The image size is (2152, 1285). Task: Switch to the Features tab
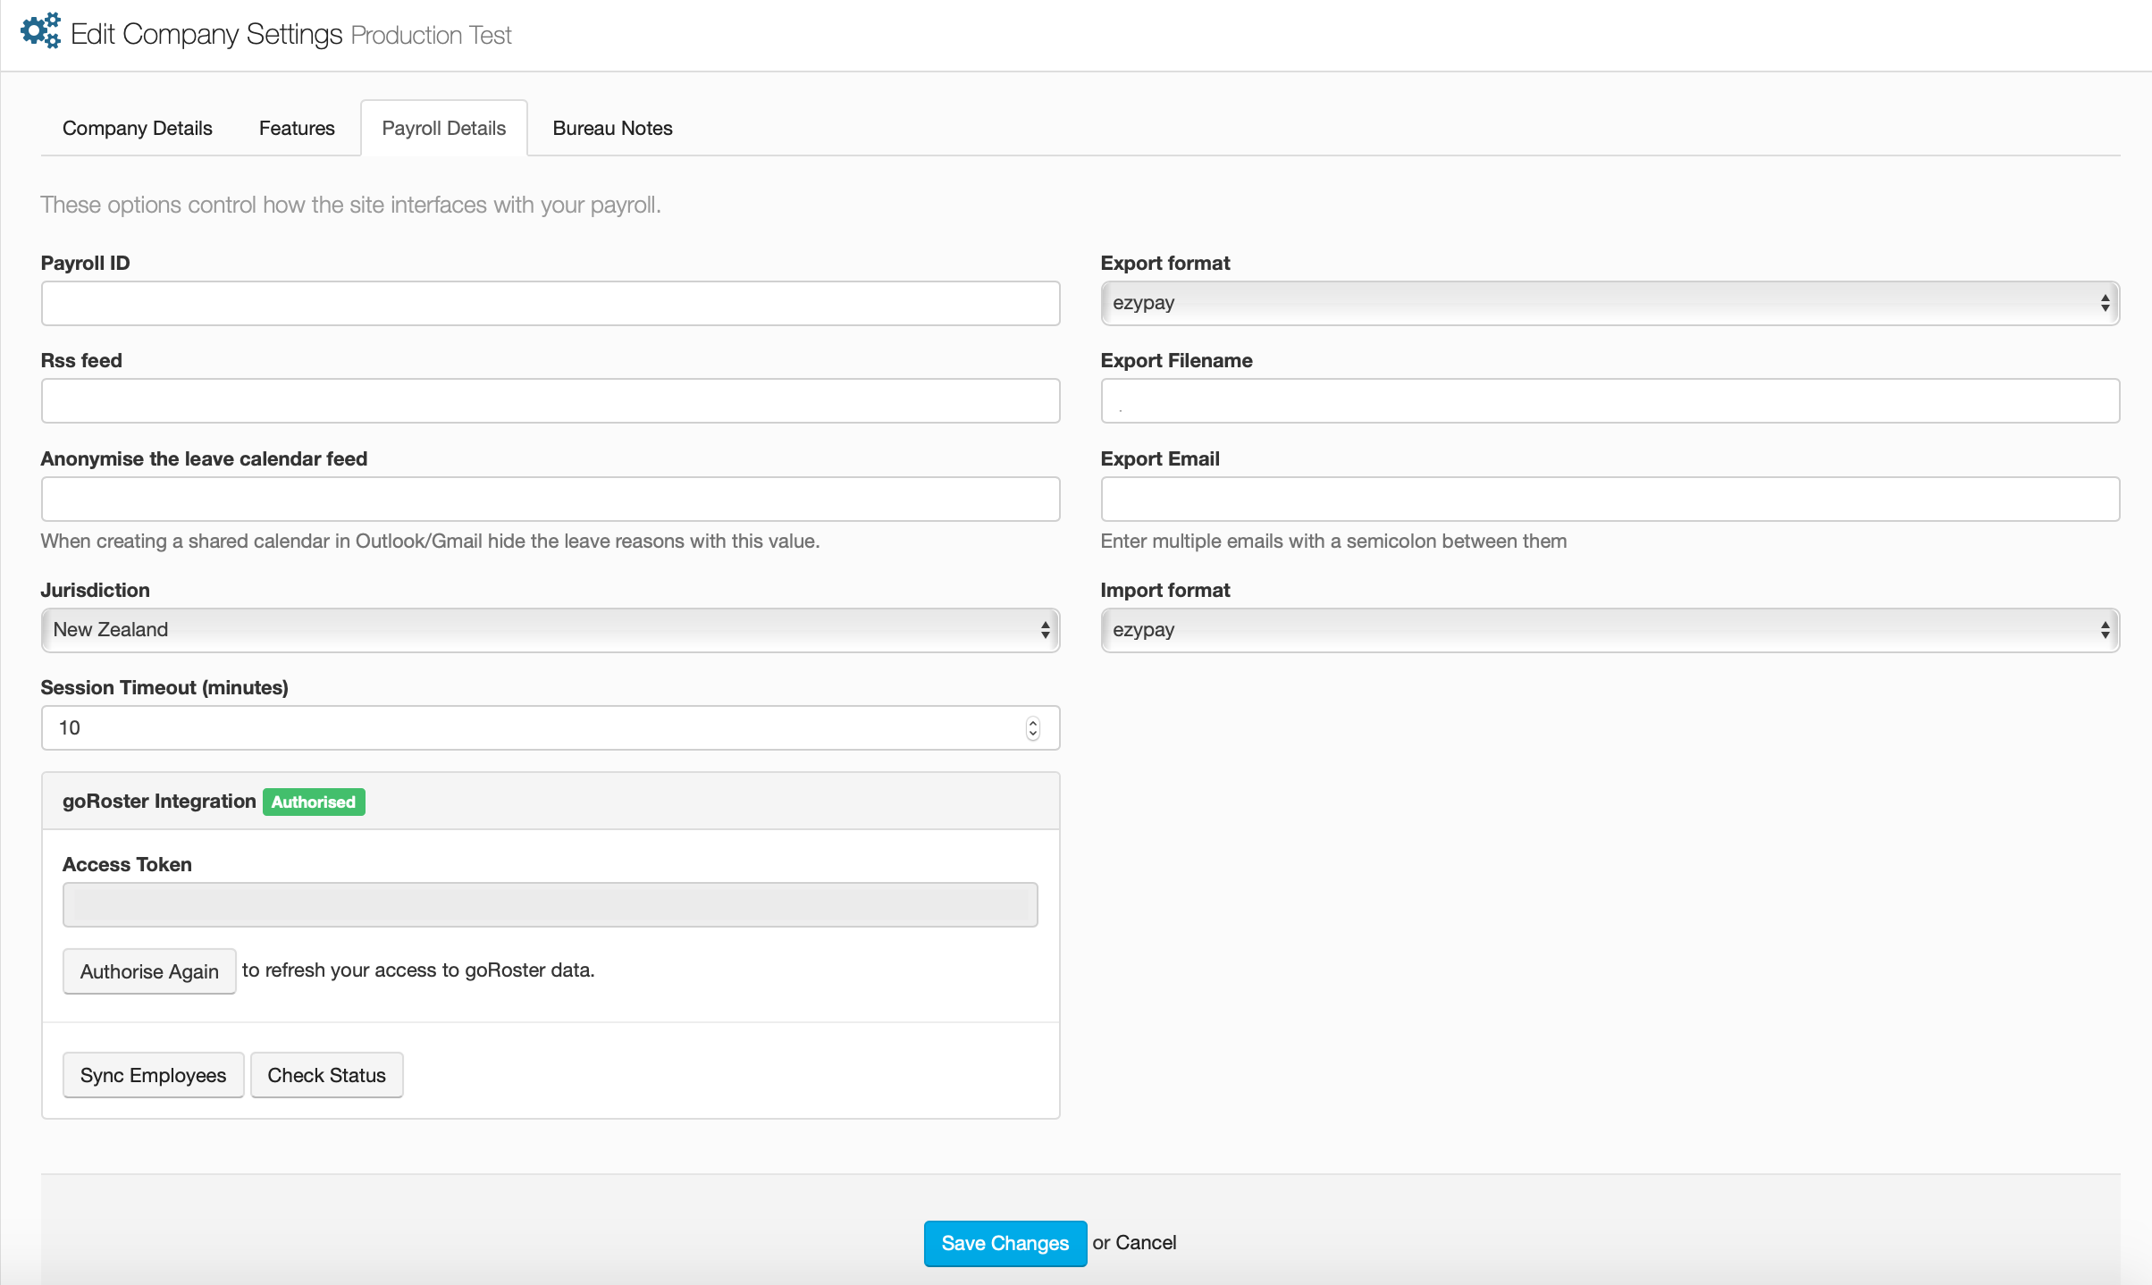click(x=297, y=128)
